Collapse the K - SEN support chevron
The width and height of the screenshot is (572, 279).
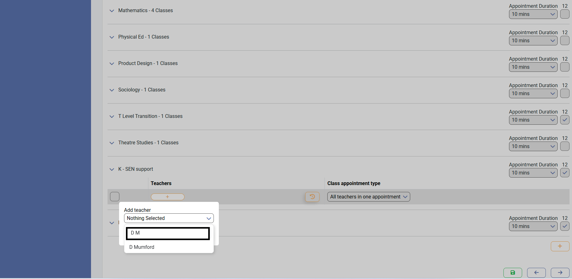point(112,169)
